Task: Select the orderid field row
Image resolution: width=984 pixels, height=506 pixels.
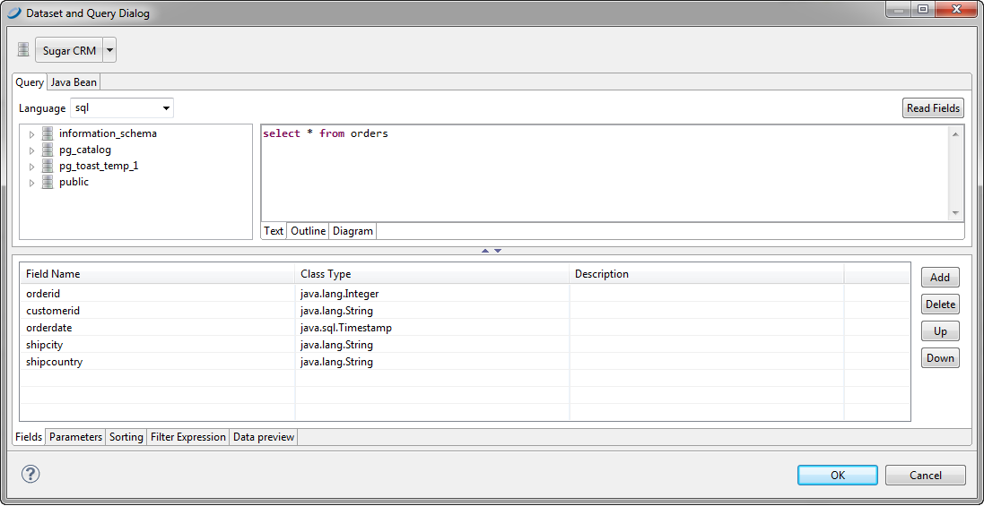Action: click(465, 293)
